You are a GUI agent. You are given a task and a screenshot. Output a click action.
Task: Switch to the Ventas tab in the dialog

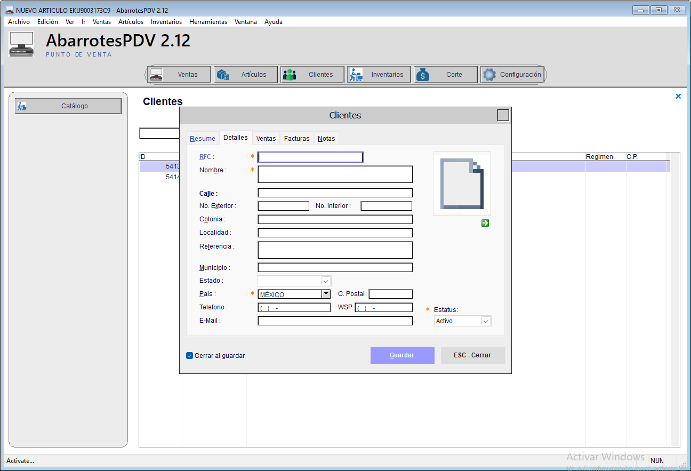point(266,139)
